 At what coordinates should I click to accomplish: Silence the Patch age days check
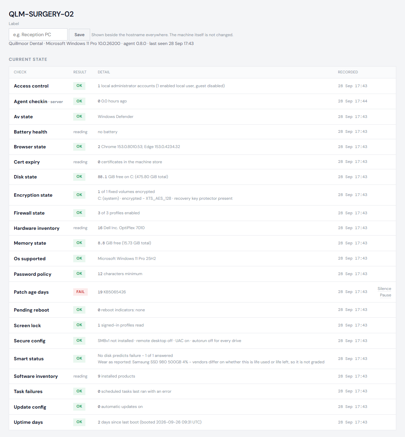(384, 289)
